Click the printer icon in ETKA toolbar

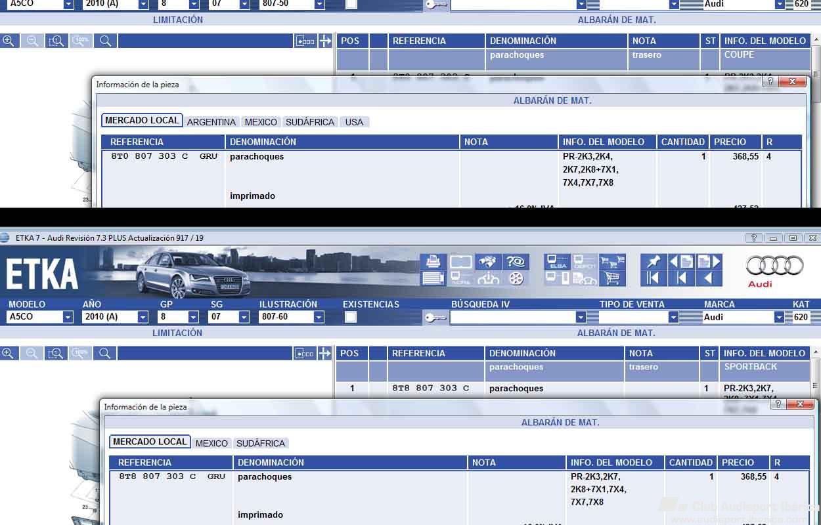coord(433,262)
